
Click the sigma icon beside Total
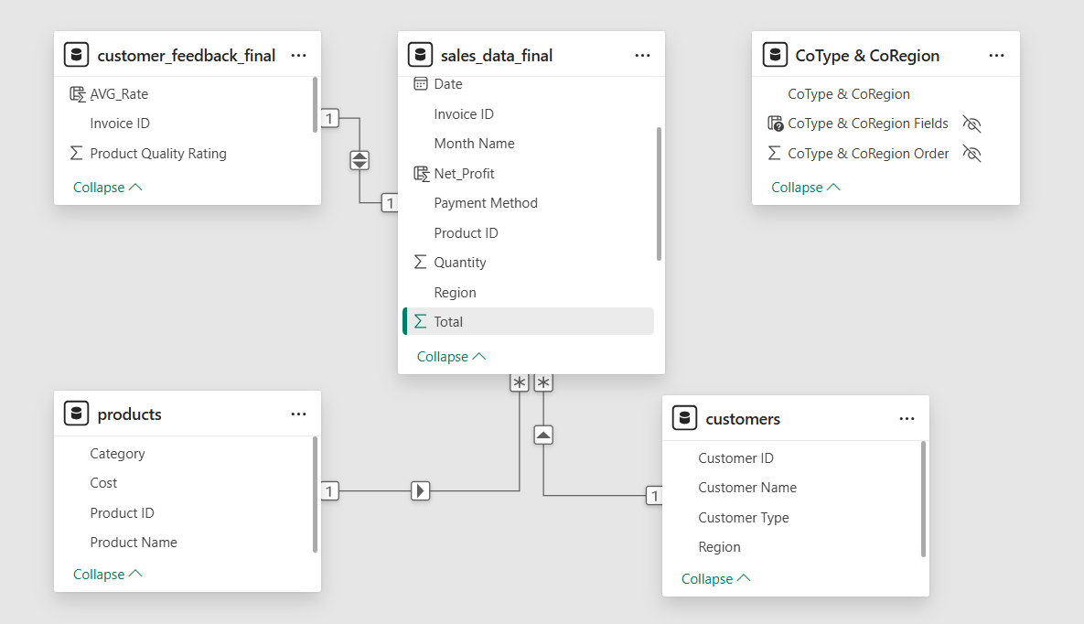[420, 321]
